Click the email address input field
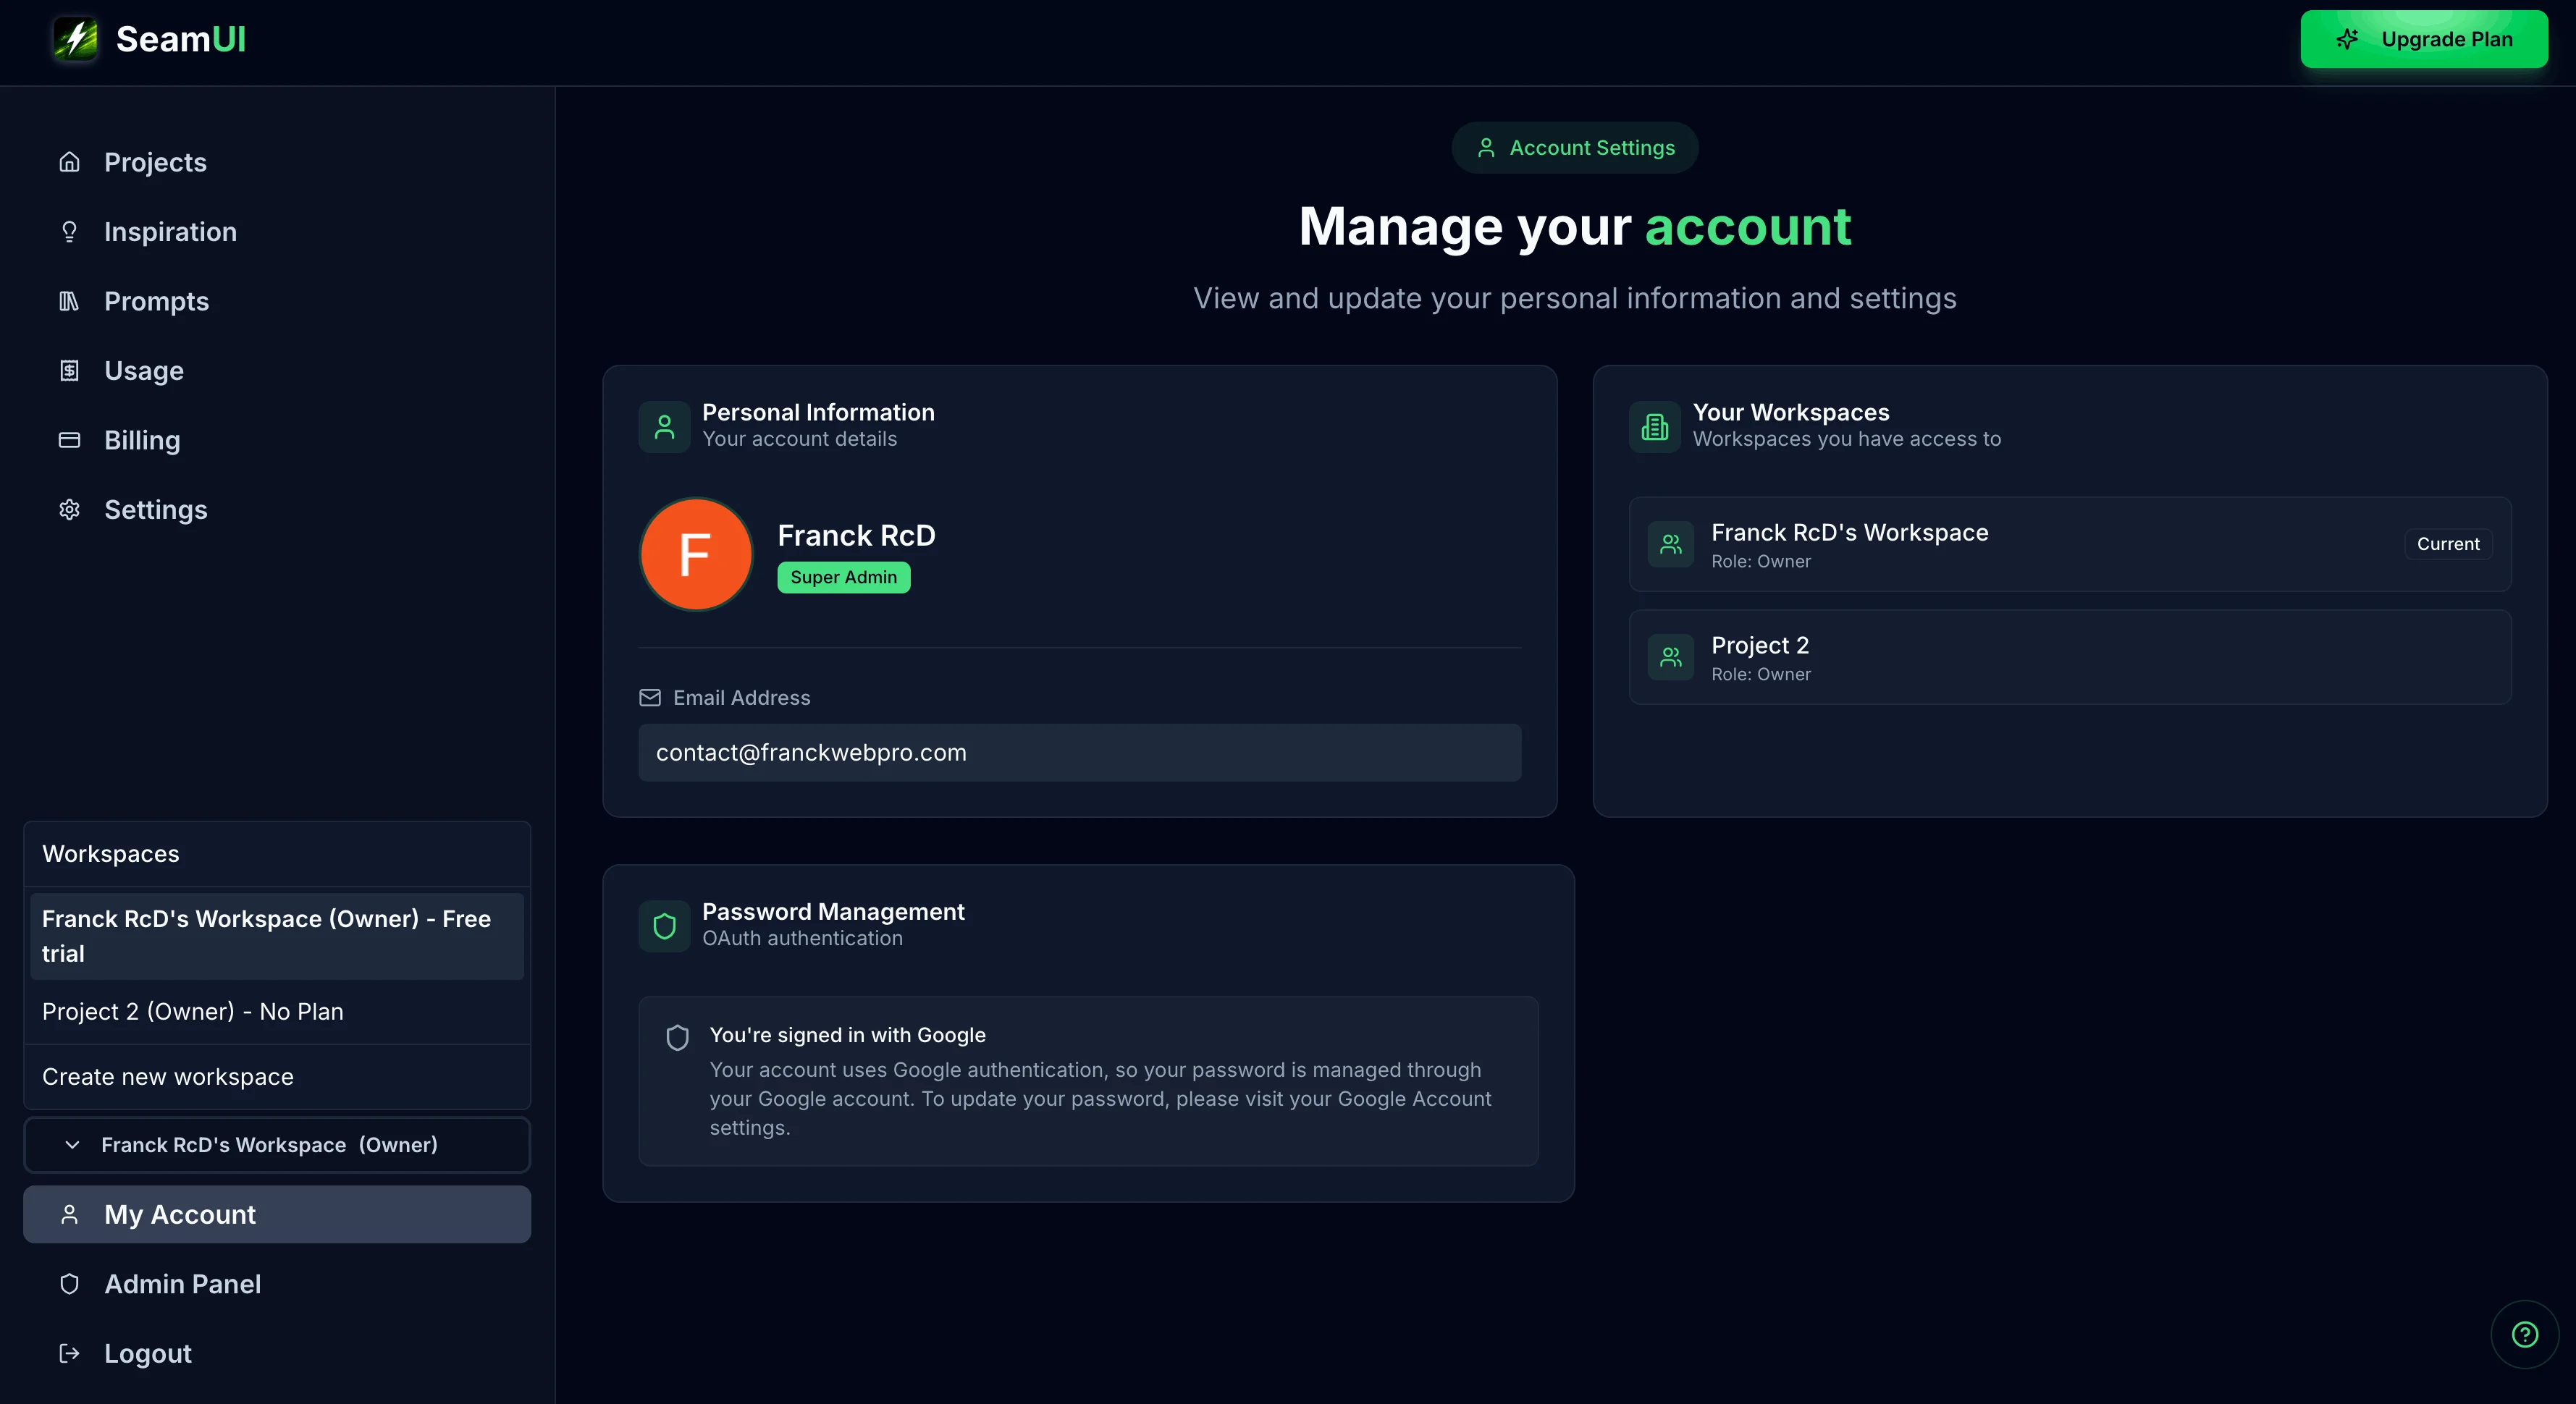Viewport: 2576px width, 1404px height. pos(1079,753)
